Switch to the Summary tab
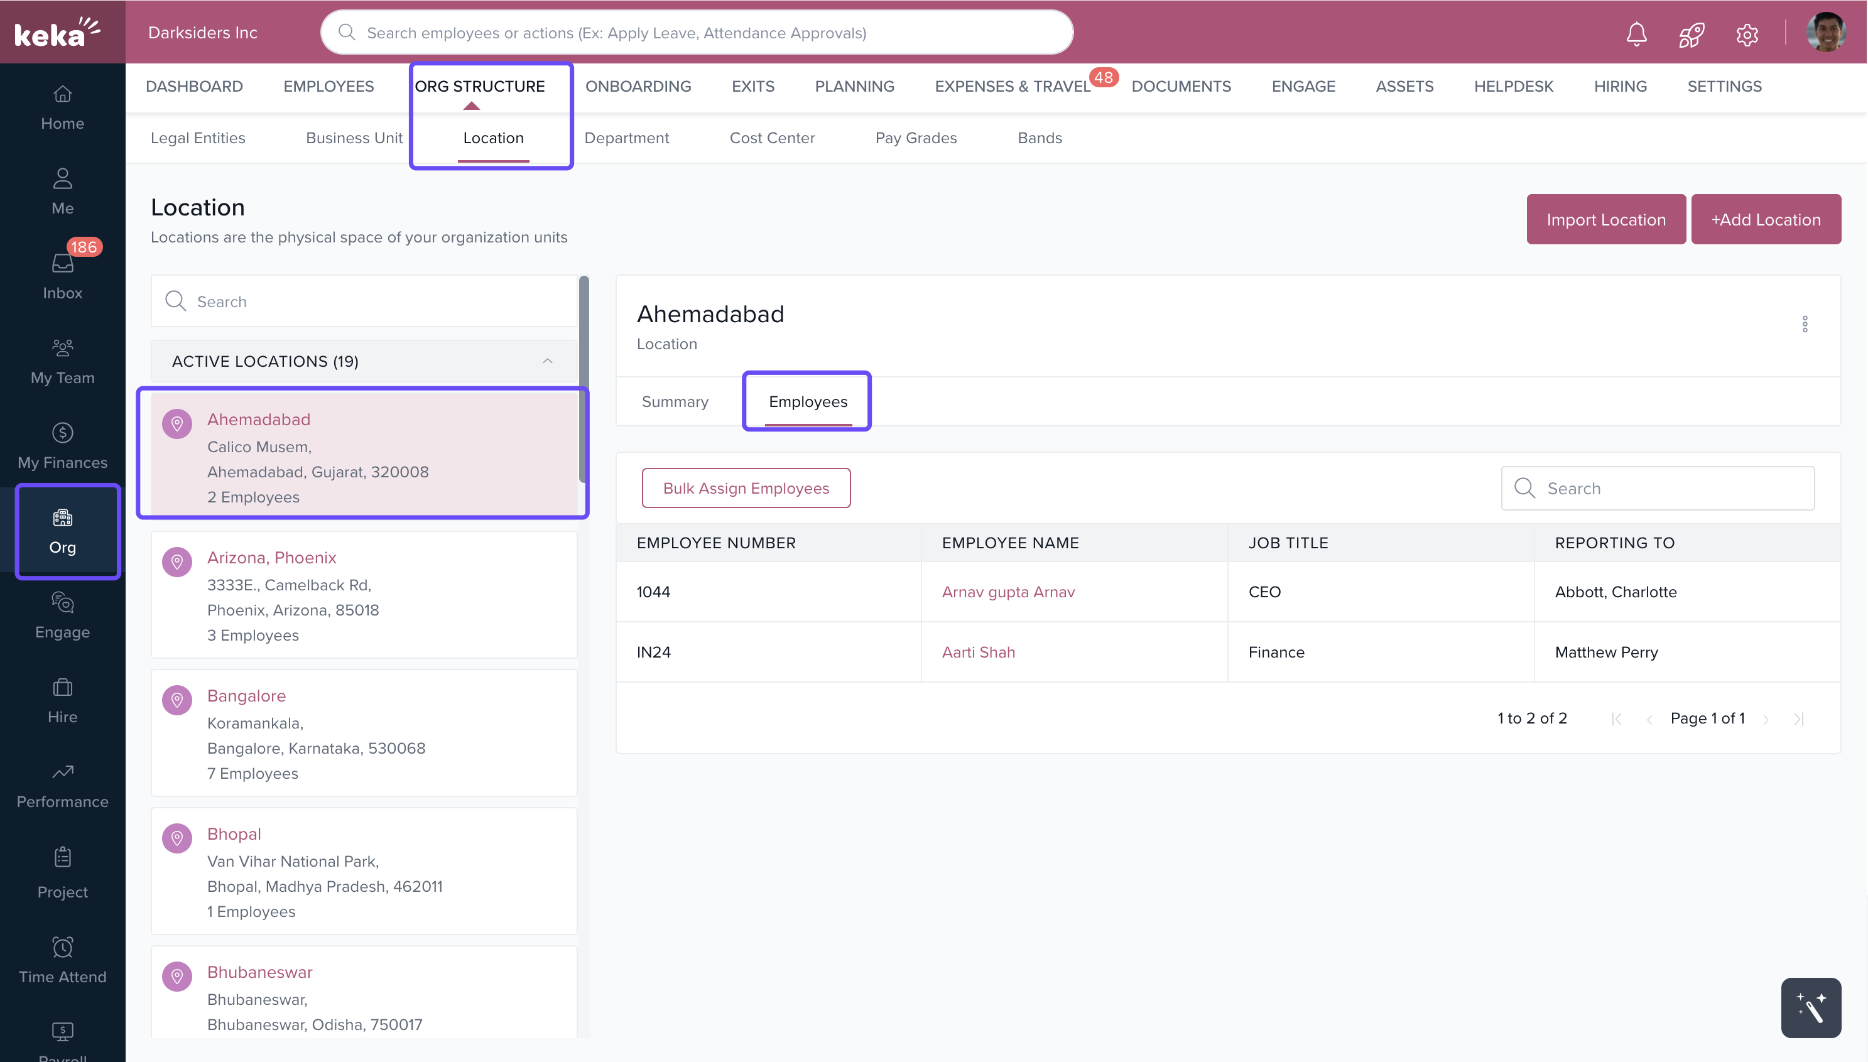This screenshot has height=1062, width=1868. coord(675,401)
